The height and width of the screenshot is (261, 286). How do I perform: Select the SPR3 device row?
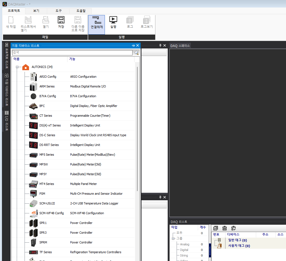click(x=73, y=233)
